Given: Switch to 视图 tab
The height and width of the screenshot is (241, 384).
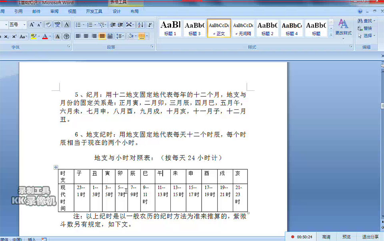Looking at the screenshot, I should 72,11.
